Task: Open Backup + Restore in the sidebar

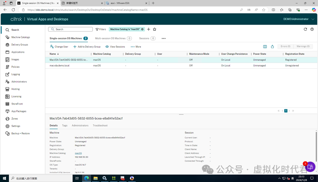Action: [x=20, y=134]
